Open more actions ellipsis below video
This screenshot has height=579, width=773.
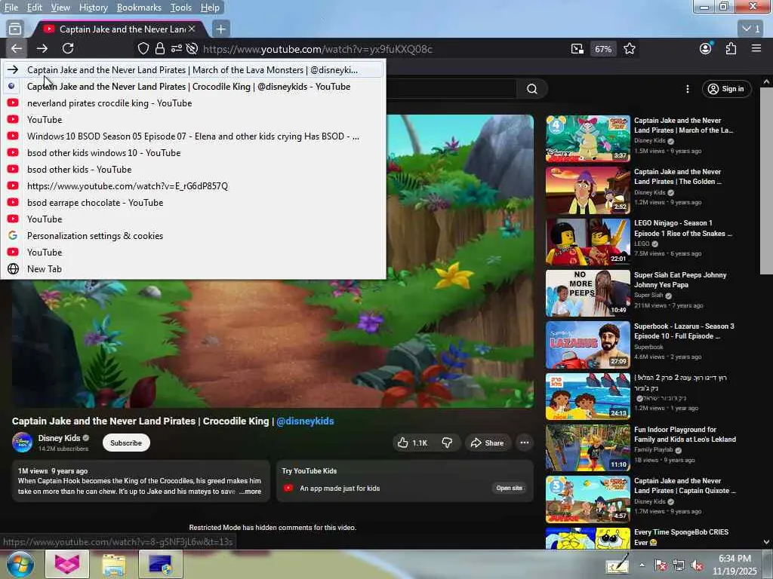click(x=525, y=443)
